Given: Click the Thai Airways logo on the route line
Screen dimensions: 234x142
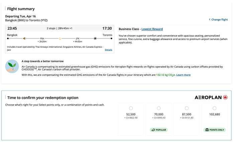Looking at the screenshot, I should click(24, 38).
